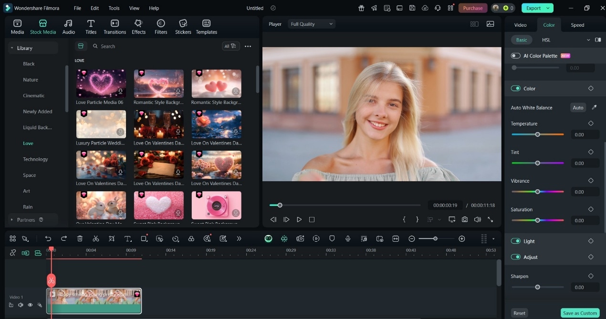Viewport: 606px width, 319px height.
Task: Open timeline layout options dropdown
Action: pyautogui.click(x=493, y=238)
